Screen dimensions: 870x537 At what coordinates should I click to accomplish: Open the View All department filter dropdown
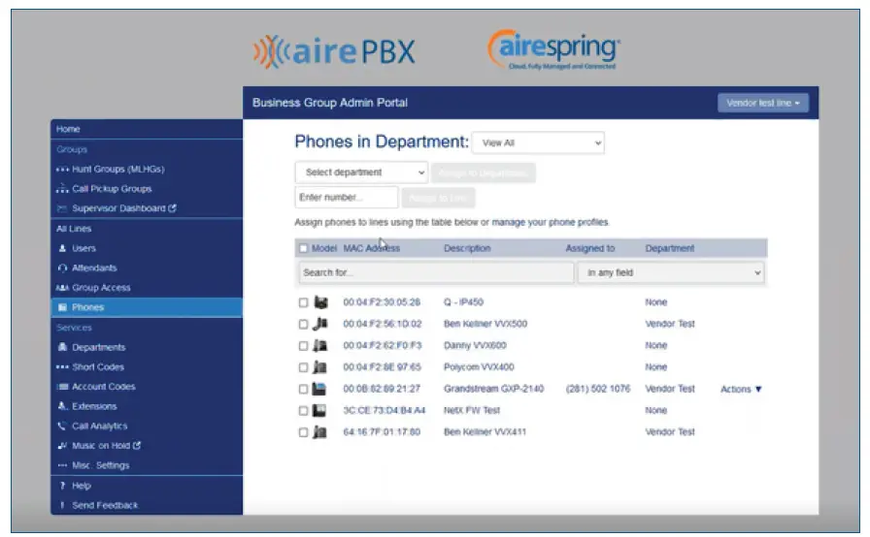(538, 142)
